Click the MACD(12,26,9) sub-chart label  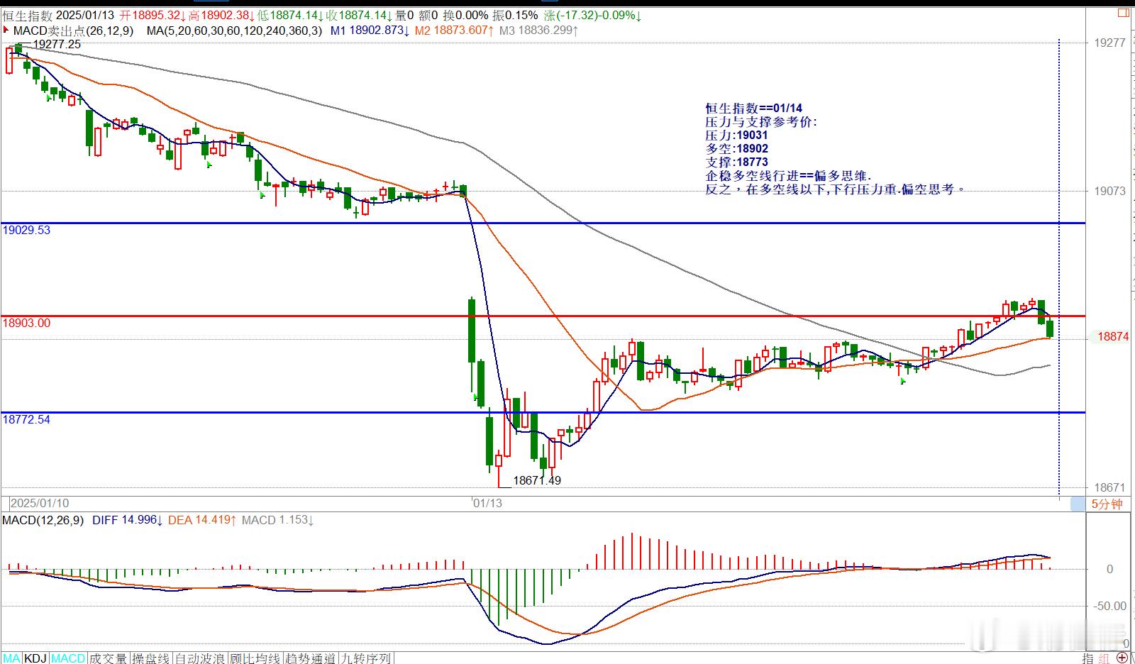[x=43, y=520]
